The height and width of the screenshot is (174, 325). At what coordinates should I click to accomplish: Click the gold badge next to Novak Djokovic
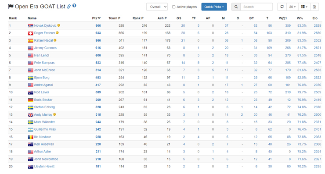pos(59,25)
